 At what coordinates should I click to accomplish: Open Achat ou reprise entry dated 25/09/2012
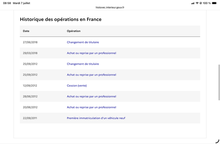[92, 75]
